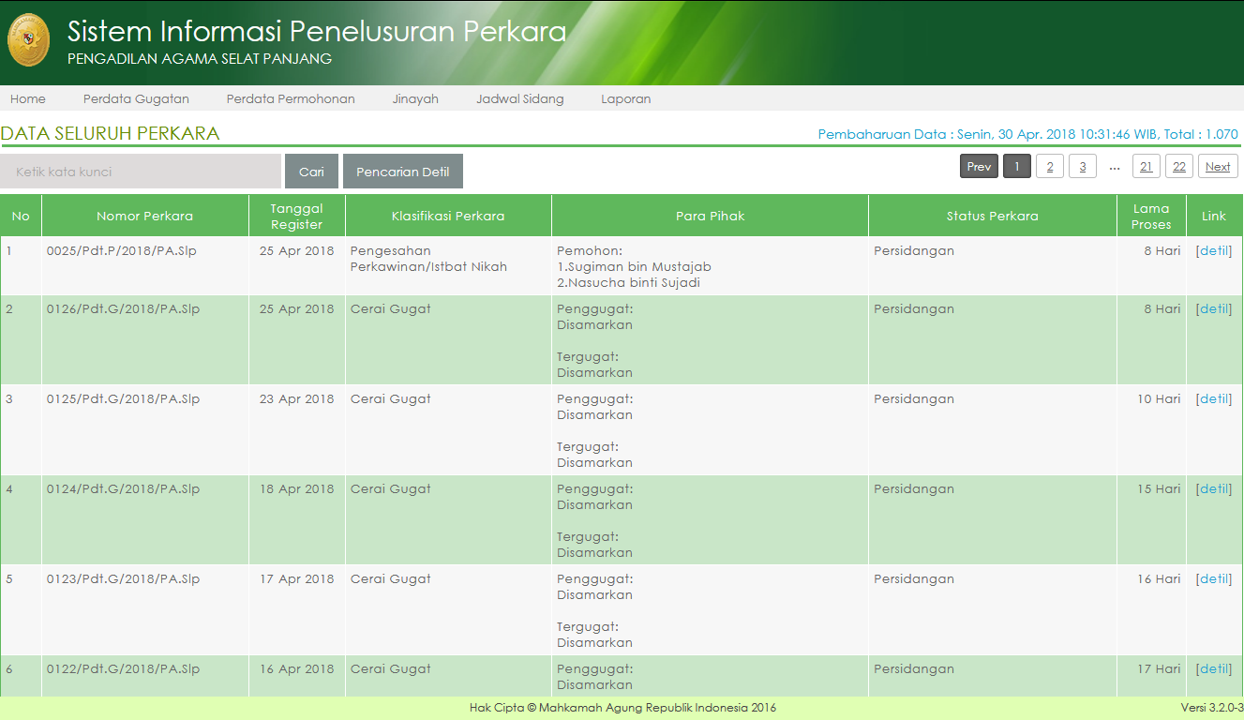Click the Lama Proses column header

coord(1151,216)
